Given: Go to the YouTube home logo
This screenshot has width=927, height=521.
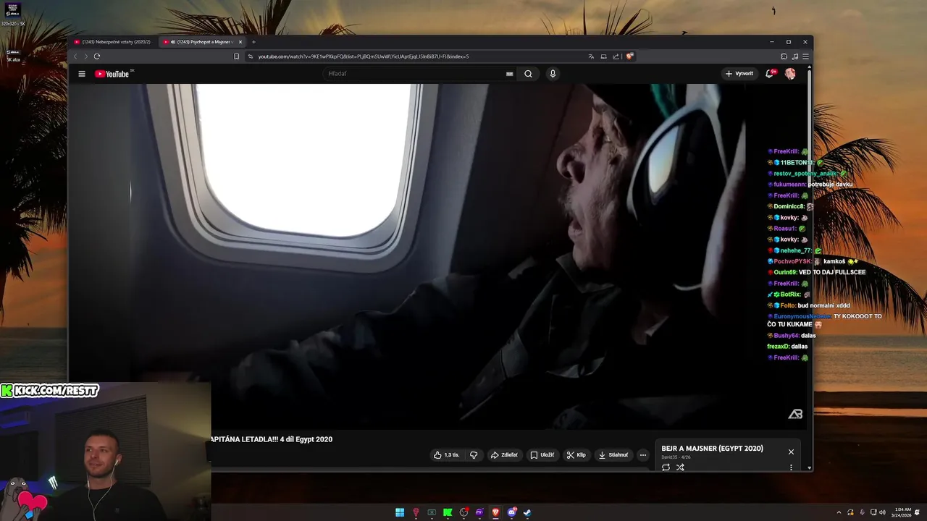Looking at the screenshot, I should [x=114, y=74].
